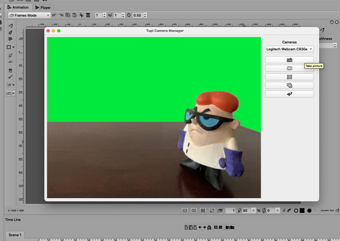Click the insert frame icon in timeline toolbar
This screenshot has width=340, height=241.
point(186,227)
